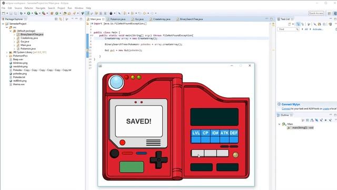
Task: Click the Previous Annotation toolbar icon
Action: coord(132,13)
